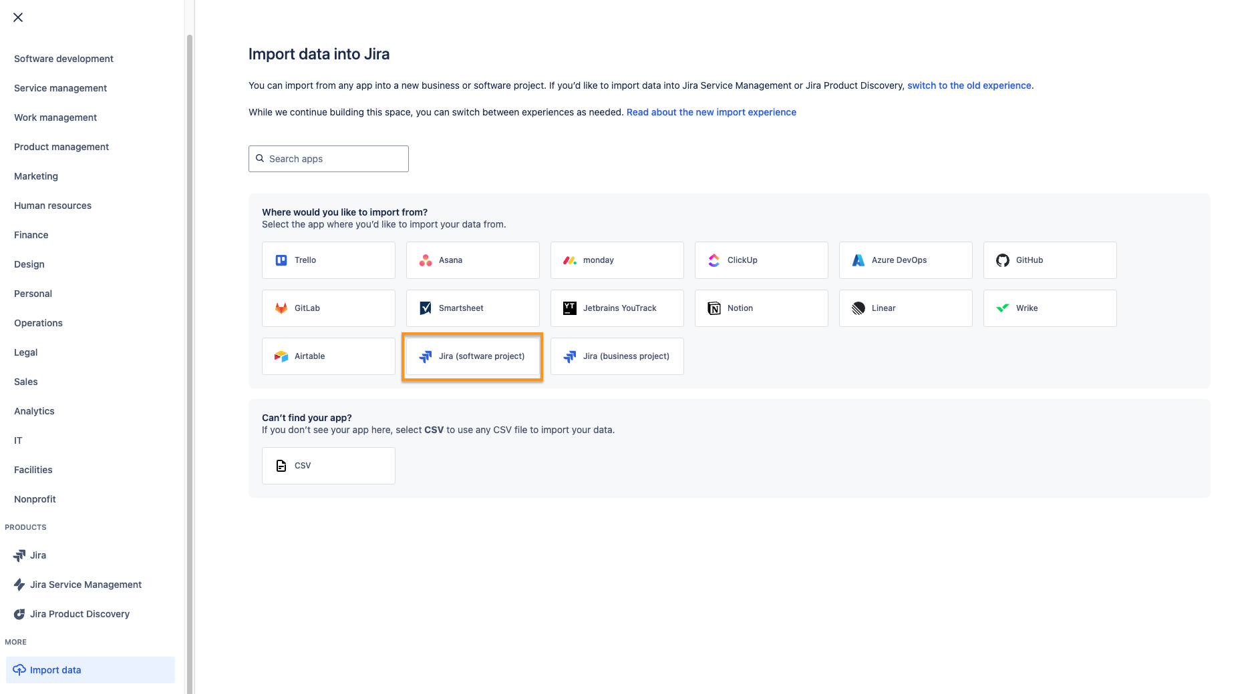Pick GitLab to import from
Image resolution: width=1260 pixels, height=694 pixels.
click(328, 308)
